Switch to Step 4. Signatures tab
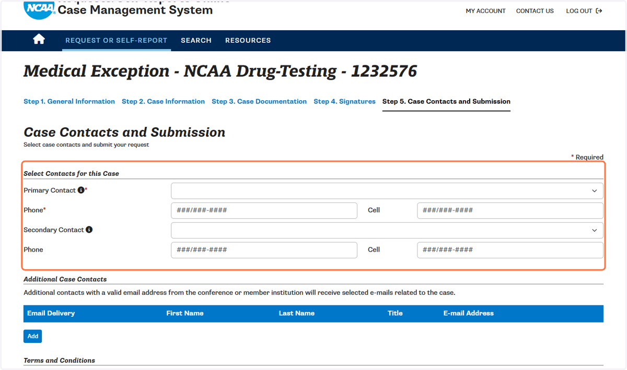The height and width of the screenshot is (370, 627). pyautogui.click(x=344, y=101)
